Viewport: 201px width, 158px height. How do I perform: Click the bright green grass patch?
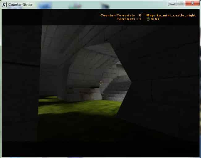pyautogui.click(x=79, y=107)
